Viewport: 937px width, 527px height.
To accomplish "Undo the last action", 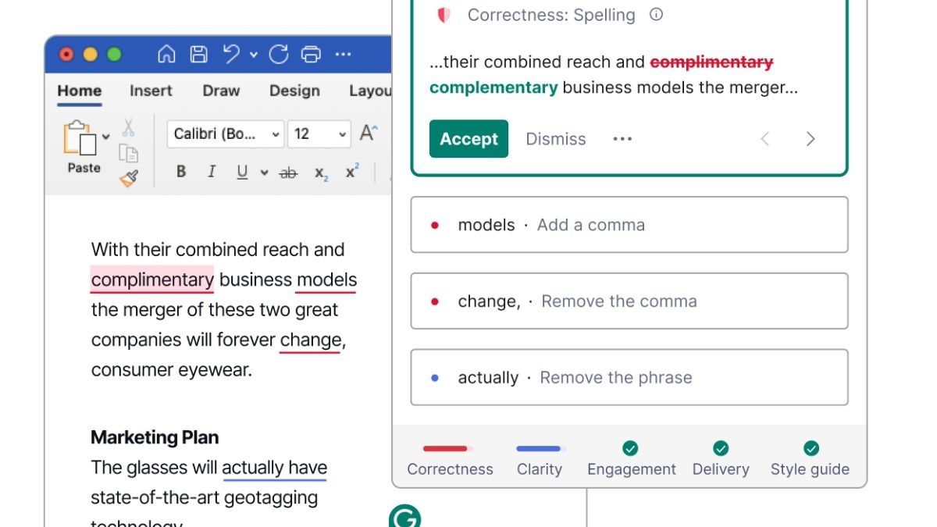I will tap(232, 54).
